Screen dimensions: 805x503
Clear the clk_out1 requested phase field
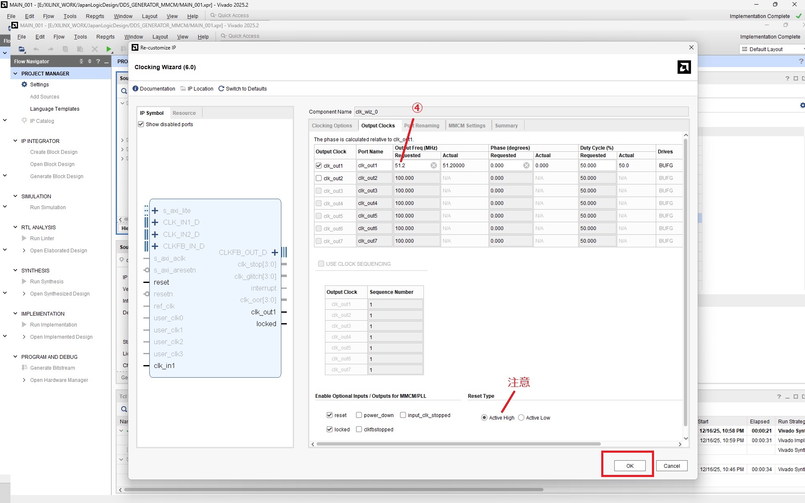click(526, 166)
